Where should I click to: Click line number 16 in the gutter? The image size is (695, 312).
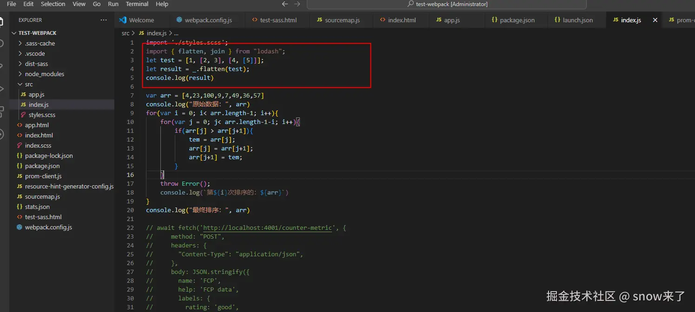tap(130, 175)
